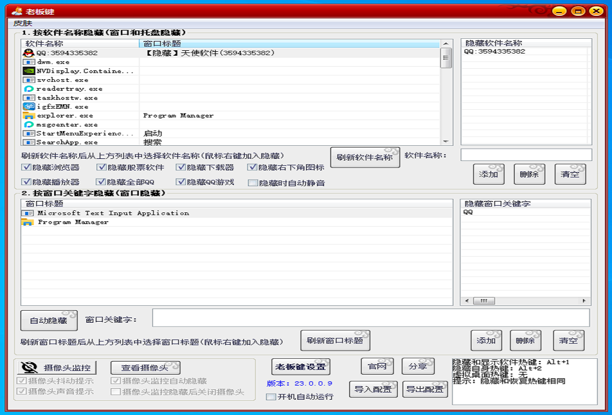
Task: Click 隐藏窗口关键字 list header
Action: (526, 204)
